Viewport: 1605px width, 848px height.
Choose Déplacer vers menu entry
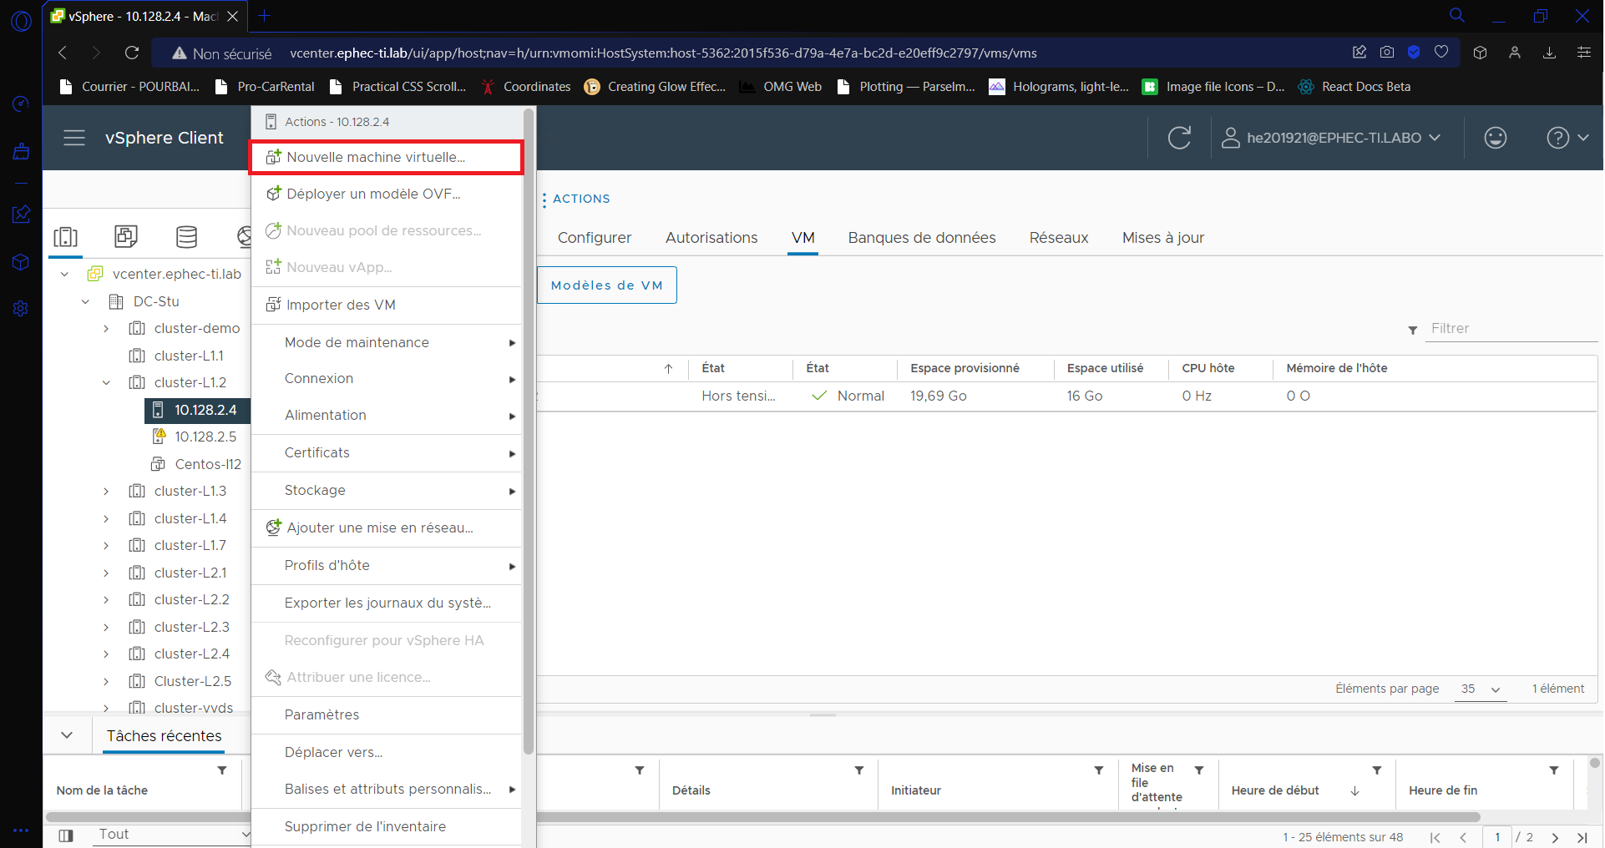(x=386, y=752)
